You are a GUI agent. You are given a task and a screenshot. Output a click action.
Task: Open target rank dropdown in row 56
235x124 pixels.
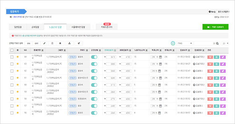154,113
